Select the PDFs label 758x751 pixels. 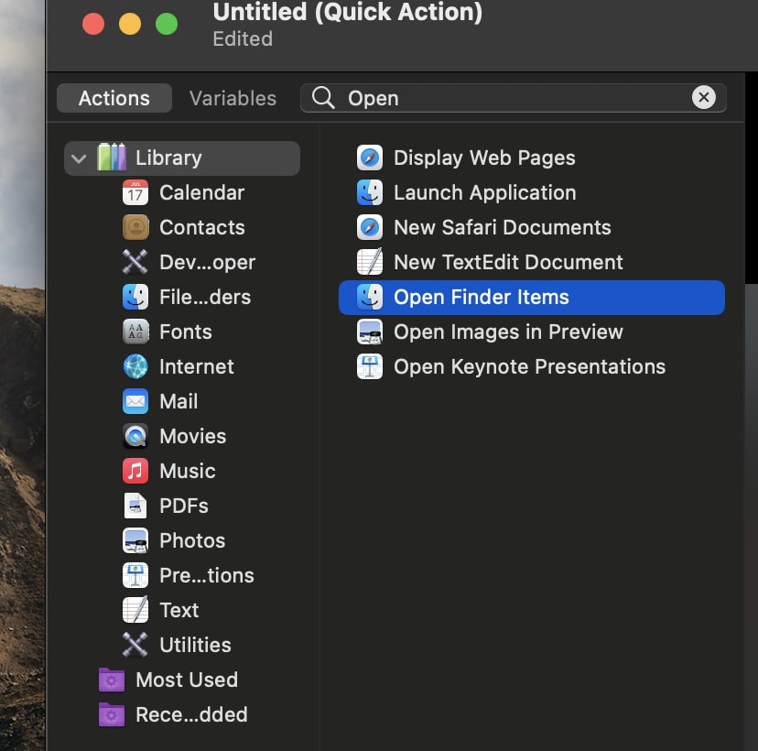point(184,506)
